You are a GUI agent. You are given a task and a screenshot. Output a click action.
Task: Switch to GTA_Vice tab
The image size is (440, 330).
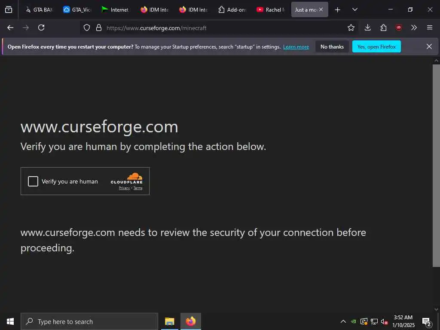click(77, 9)
